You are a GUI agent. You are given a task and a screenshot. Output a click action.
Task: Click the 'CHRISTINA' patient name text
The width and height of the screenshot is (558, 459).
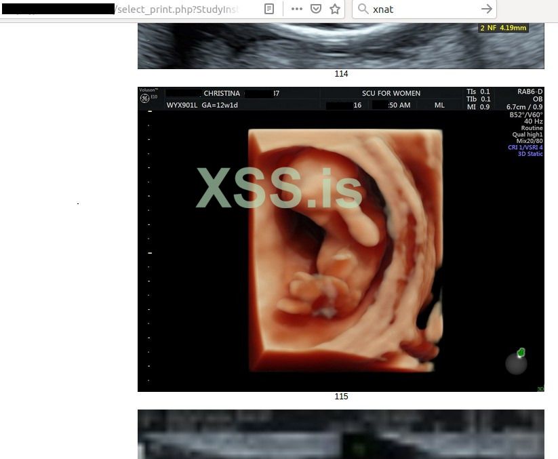[x=222, y=93]
